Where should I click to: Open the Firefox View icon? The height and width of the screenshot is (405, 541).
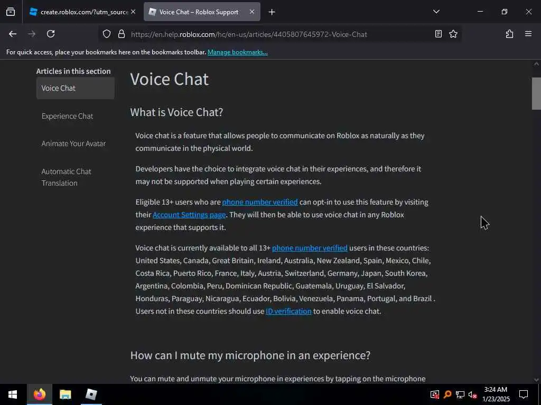point(11,12)
